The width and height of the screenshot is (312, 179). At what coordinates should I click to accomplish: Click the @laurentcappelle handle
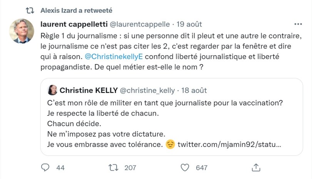click(x=140, y=24)
